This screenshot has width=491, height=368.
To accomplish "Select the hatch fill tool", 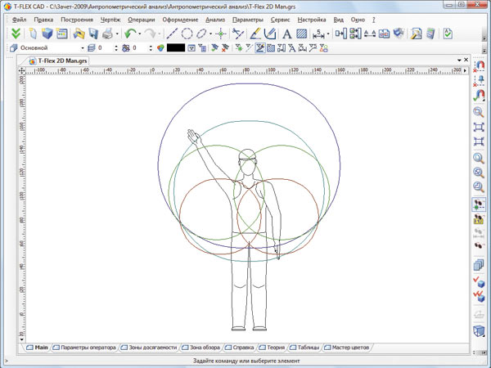I will pos(301,34).
